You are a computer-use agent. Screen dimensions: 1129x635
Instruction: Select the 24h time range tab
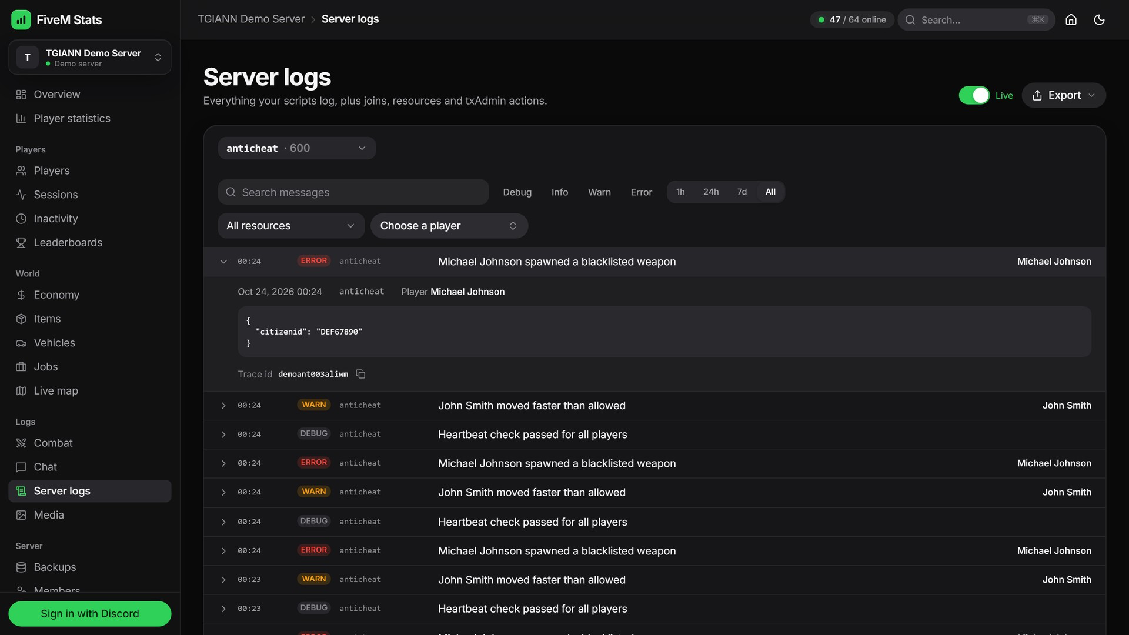710,192
